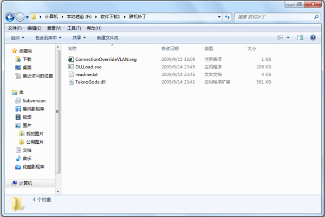
Task: Click the 库 libraries icon
Action: pos(14,92)
